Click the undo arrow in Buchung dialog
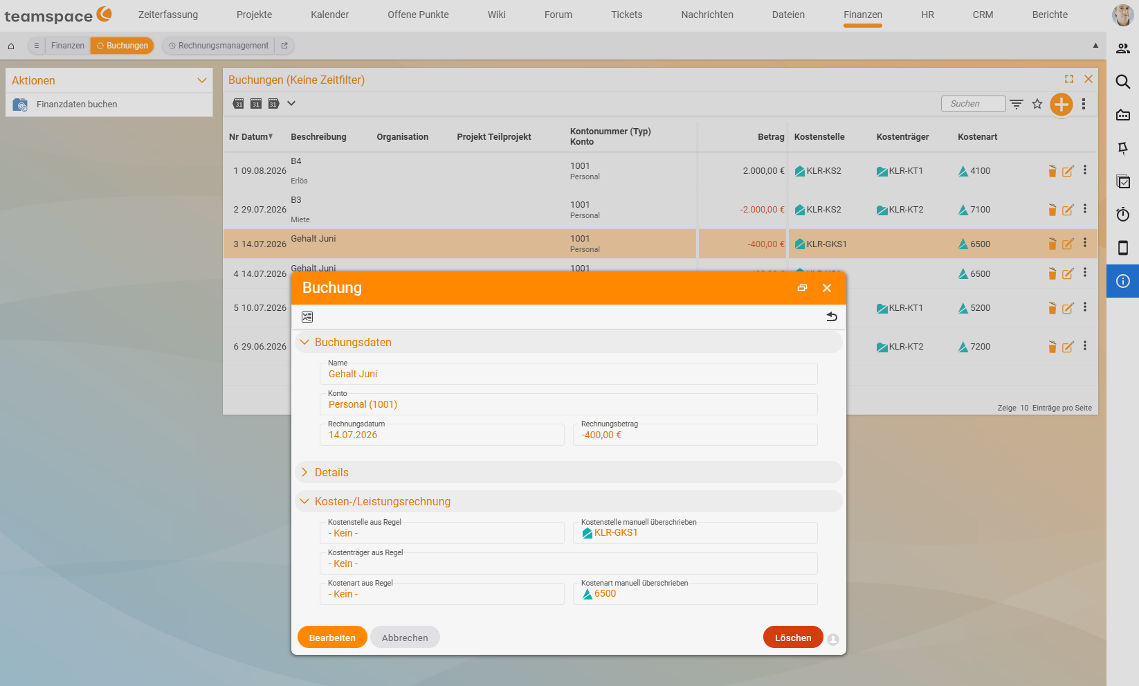The height and width of the screenshot is (686, 1139). pos(832,316)
